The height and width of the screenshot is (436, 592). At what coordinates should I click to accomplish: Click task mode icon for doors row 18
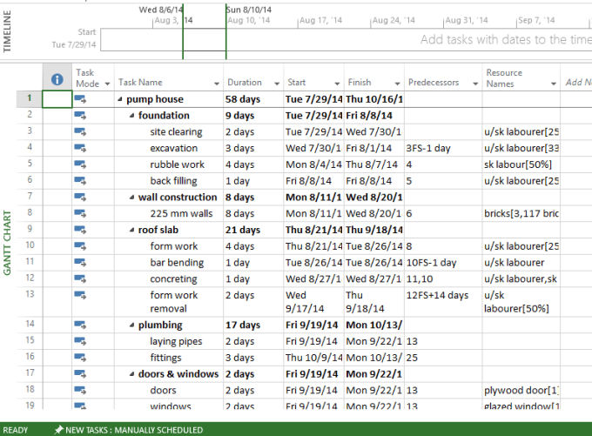click(x=80, y=391)
